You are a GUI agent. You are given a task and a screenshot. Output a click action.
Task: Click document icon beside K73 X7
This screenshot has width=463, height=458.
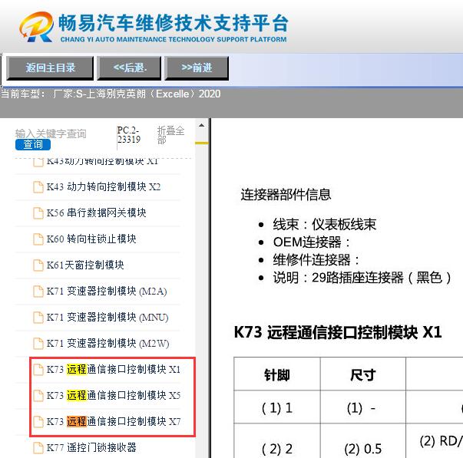[x=38, y=422]
